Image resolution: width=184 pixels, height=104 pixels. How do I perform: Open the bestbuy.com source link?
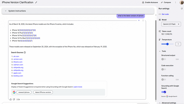18,76
